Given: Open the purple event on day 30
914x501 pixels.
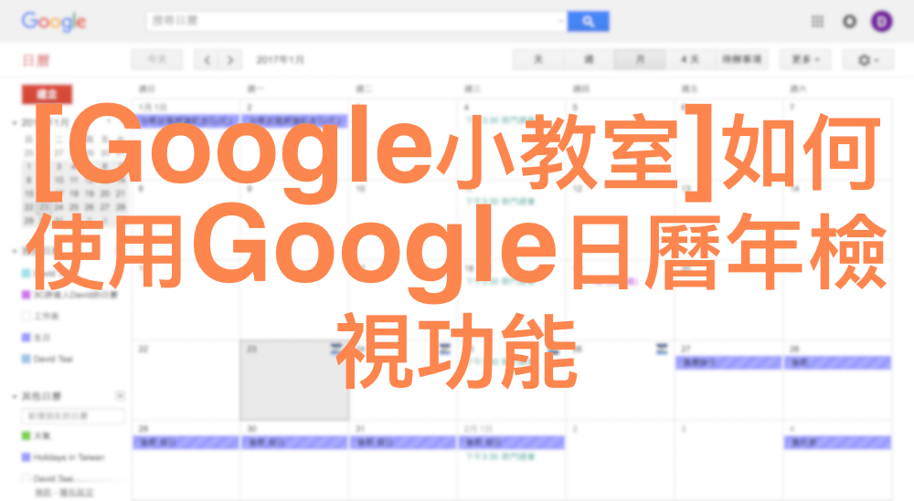Looking at the screenshot, I should coord(294,443).
